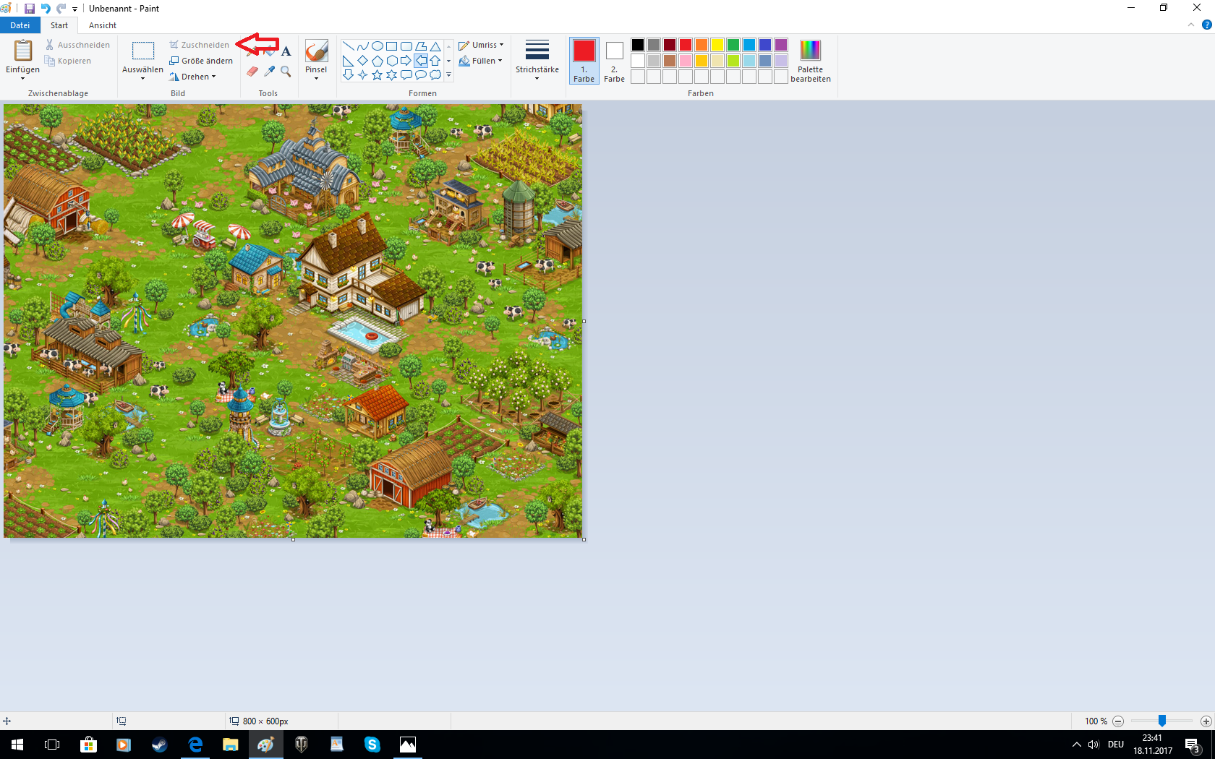This screenshot has height=759, width=1215.
Task: Click the zoom out minus button
Action: coord(1118,721)
